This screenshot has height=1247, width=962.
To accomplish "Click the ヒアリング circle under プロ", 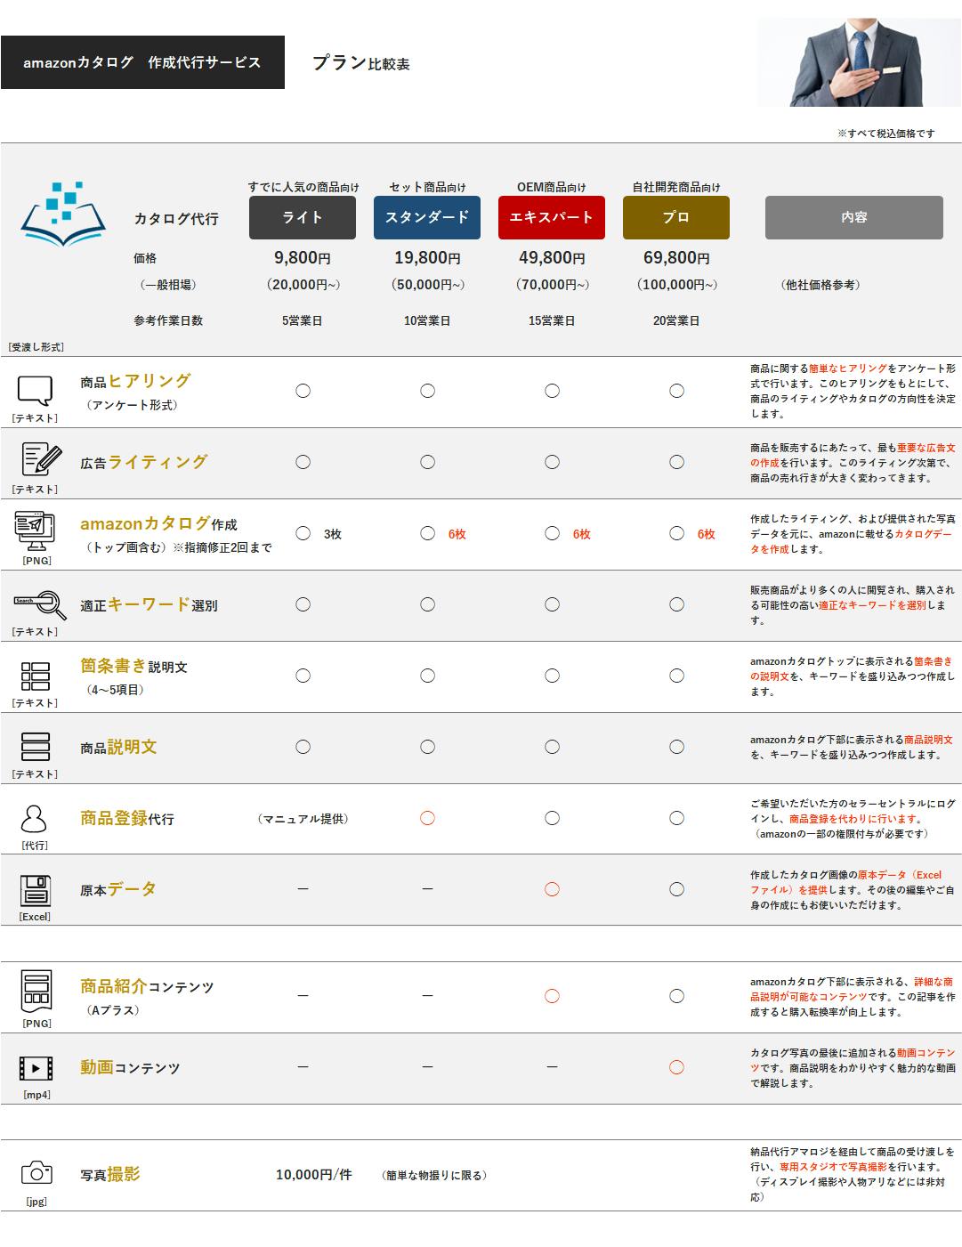I will 676,391.
